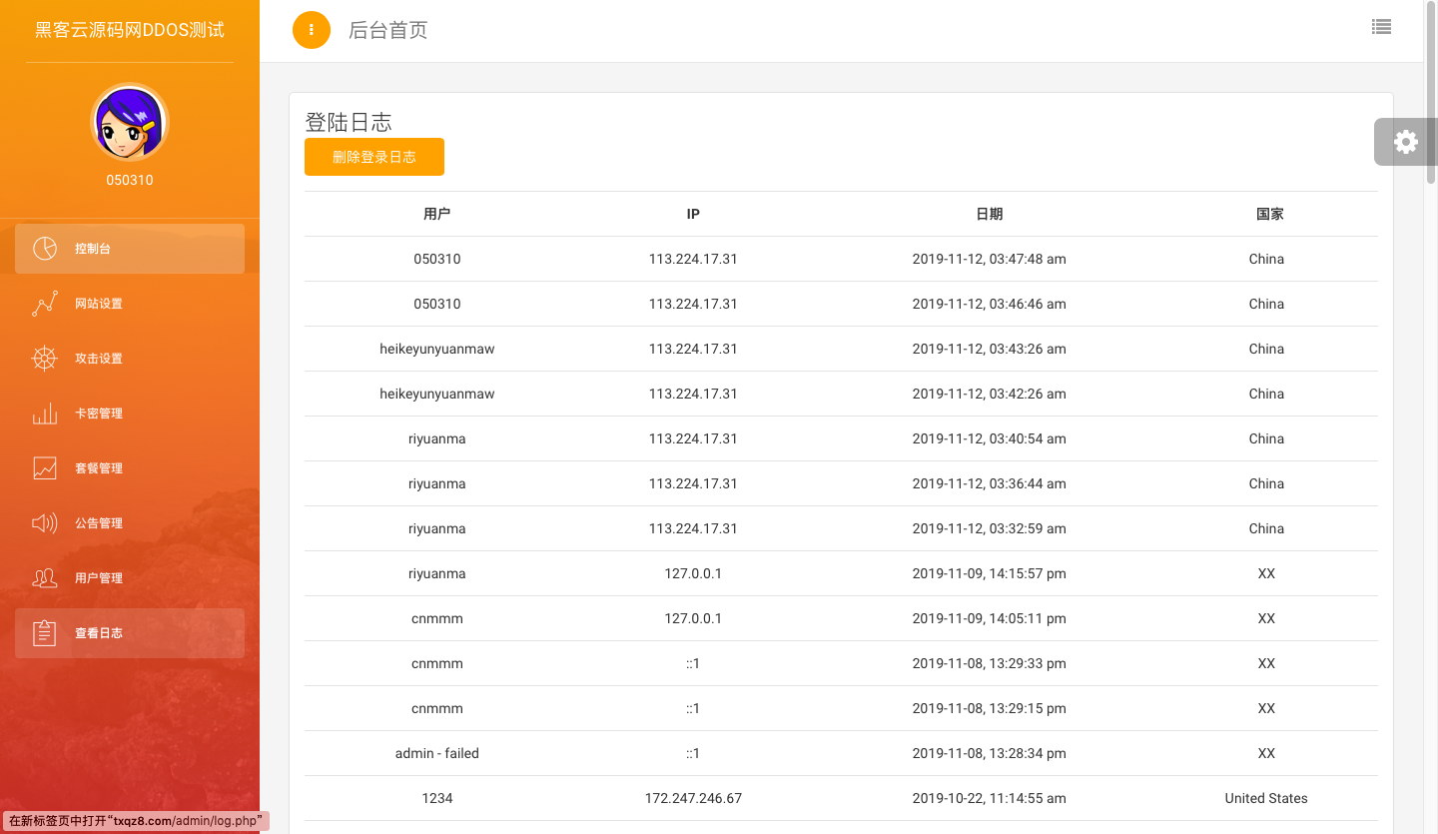Toggle sidebar with orange three-dot button
The image size is (1438, 834).
(x=311, y=30)
